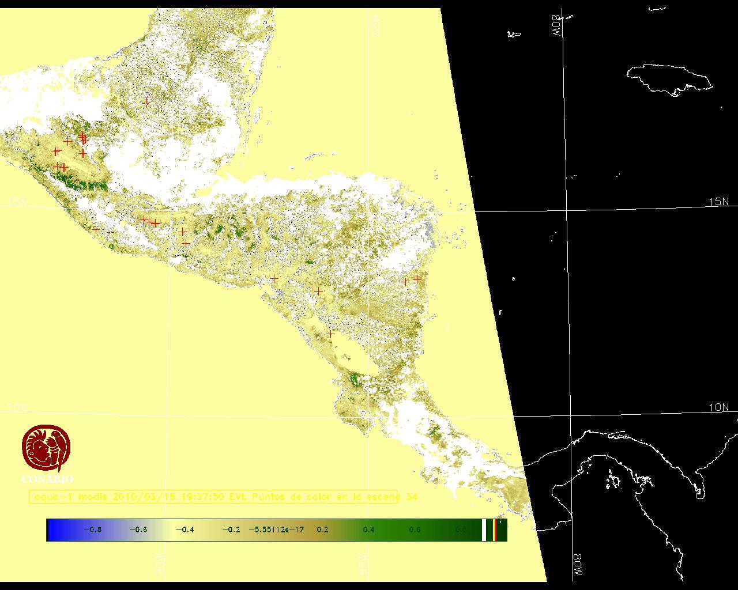The width and height of the screenshot is (738, 590).
Task: Click red cross marker northwest of Lake Nicaragua
Action: (x=330, y=334)
